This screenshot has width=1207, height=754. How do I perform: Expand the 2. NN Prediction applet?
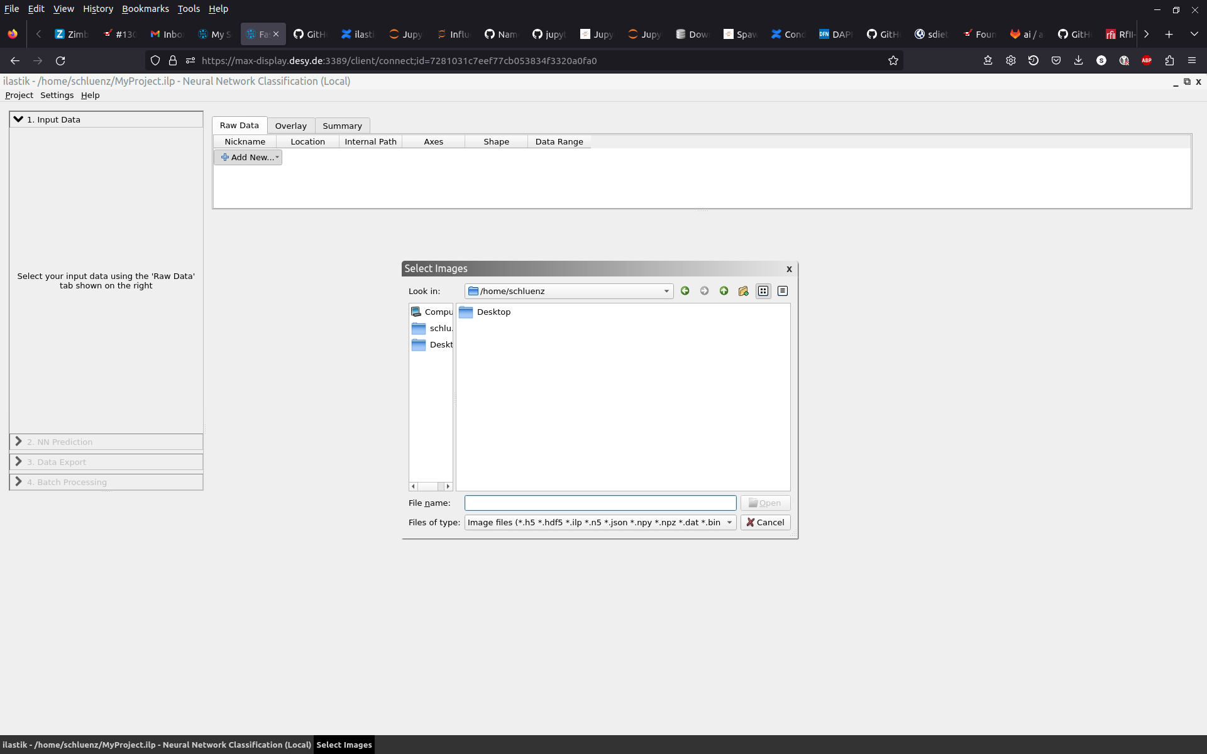coord(60,442)
